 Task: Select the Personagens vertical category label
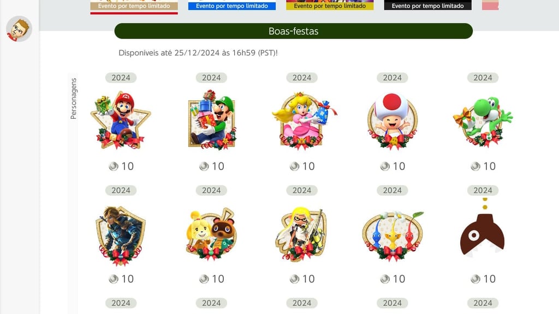click(74, 98)
